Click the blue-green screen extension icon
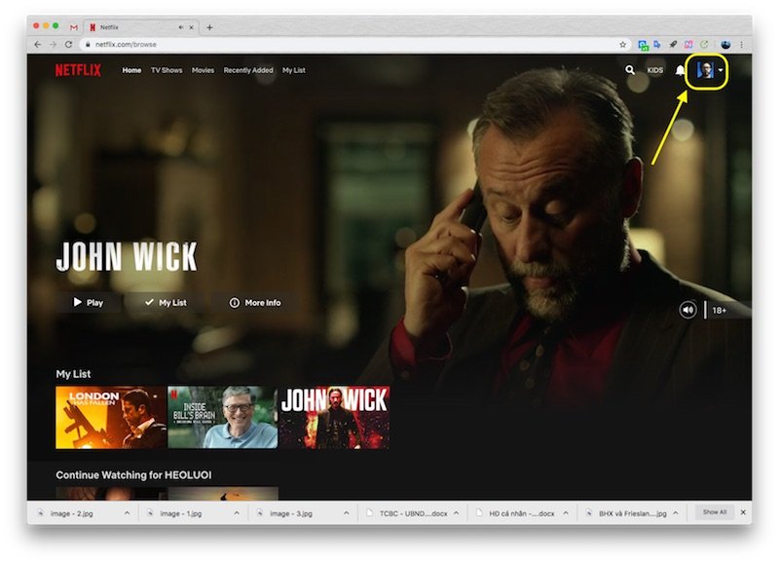779x563 pixels. [643, 45]
